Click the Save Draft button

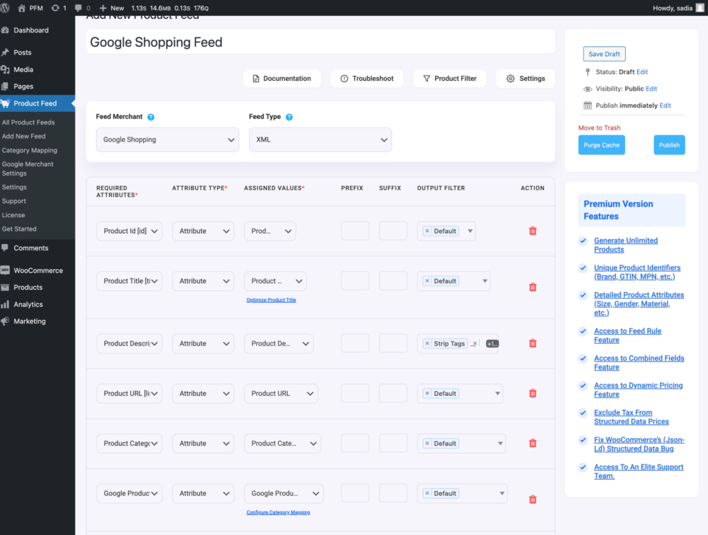point(604,54)
